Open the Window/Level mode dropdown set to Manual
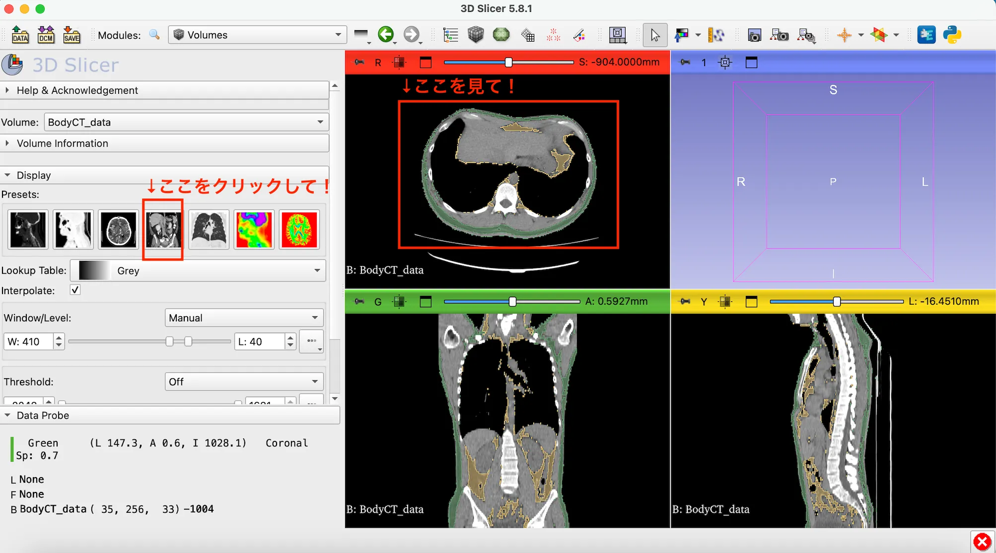 pyautogui.click(x=243, y=318)
